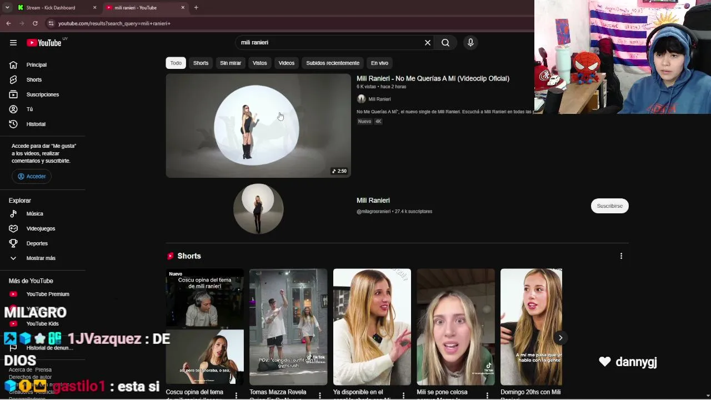
Task: Clear the search query with the X
Action: pyautogui.click(x=428, y=43)
